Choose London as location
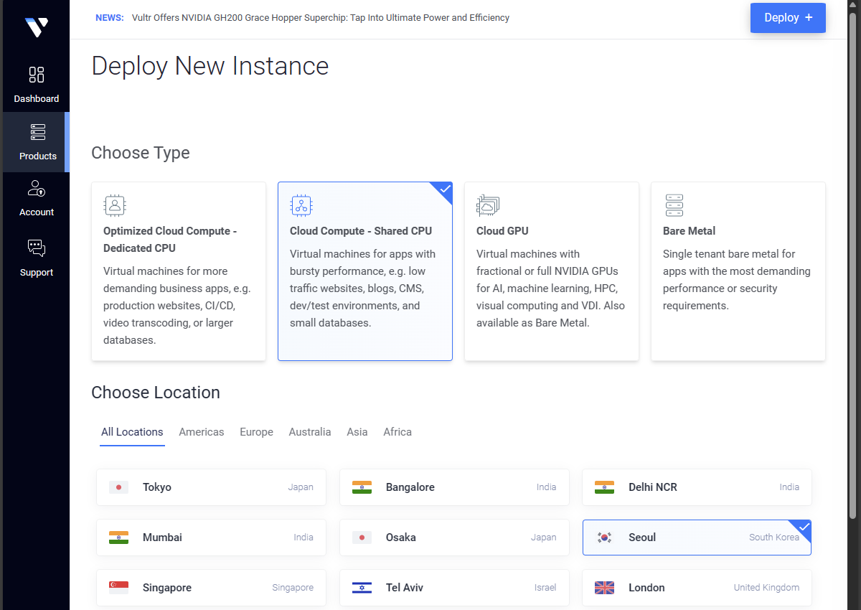 pyautogui.click(x=697, y=588)
